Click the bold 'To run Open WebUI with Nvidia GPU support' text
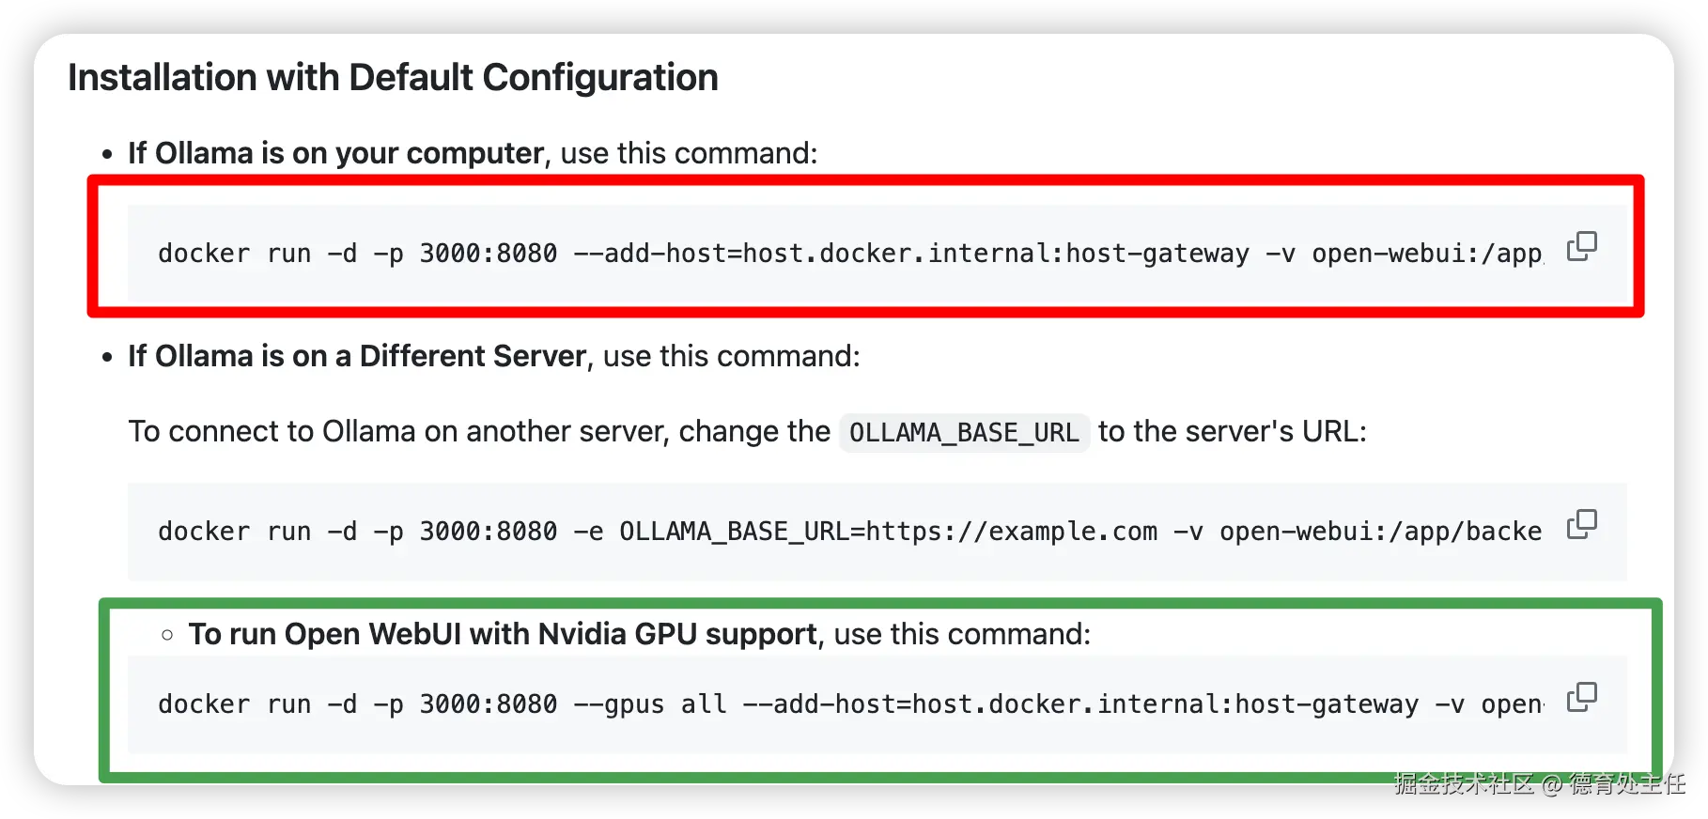Screen dimensions: 1708x819 (x=503, y=634)
